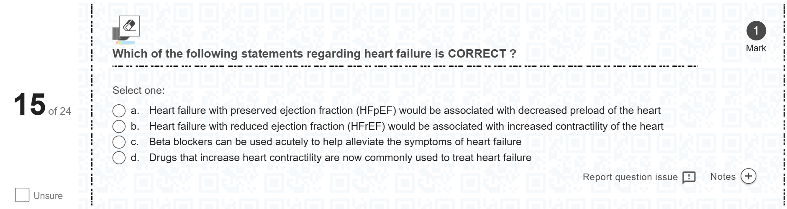Click the HFrEF increased contractility answer text
The image size is (787, 209).
(406, 126)
